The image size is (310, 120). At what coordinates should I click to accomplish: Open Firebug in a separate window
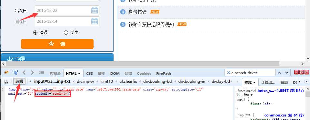[302, 73]
